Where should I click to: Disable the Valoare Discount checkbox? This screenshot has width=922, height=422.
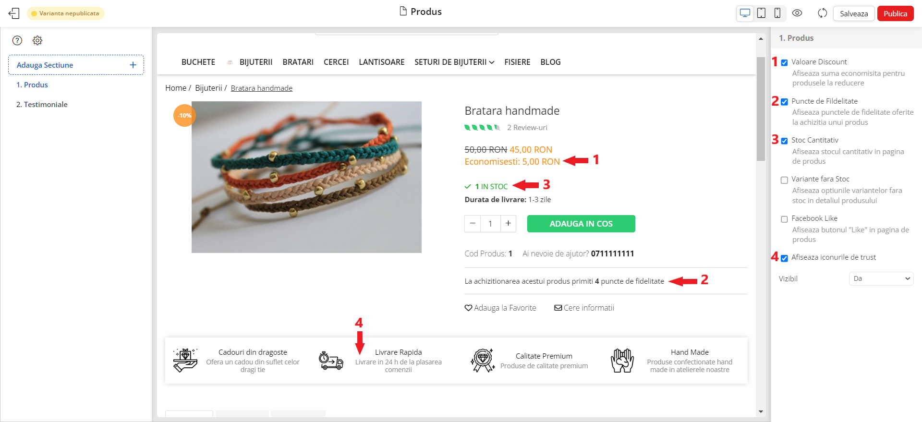pos(784,62)
